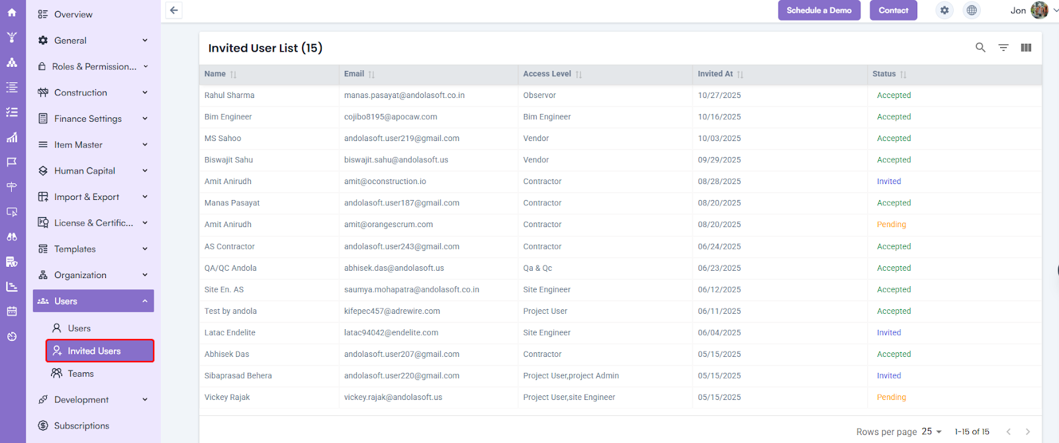Viewport: 1059px width, 443px height.
Task: Click the Schedule a Demo button
Action: click(819, 11)
